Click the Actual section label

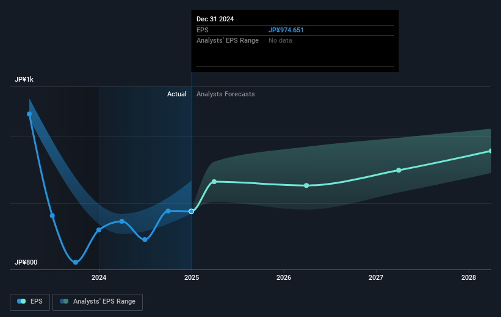[x=177, y=94]
